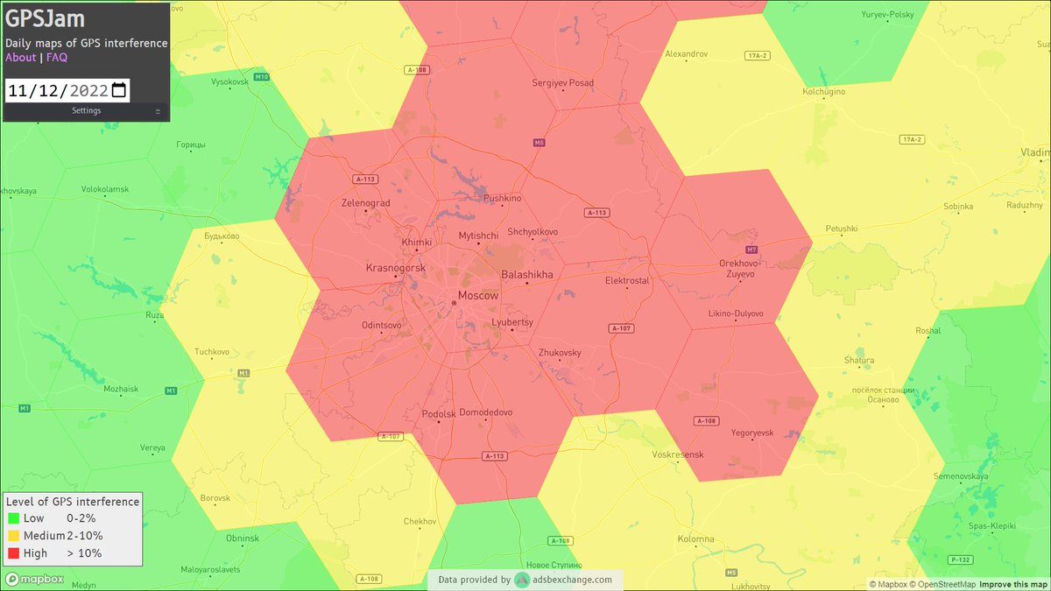Click the P-132 road shield
This screenshot has width=1051, height=591.
tap(959, 559)
